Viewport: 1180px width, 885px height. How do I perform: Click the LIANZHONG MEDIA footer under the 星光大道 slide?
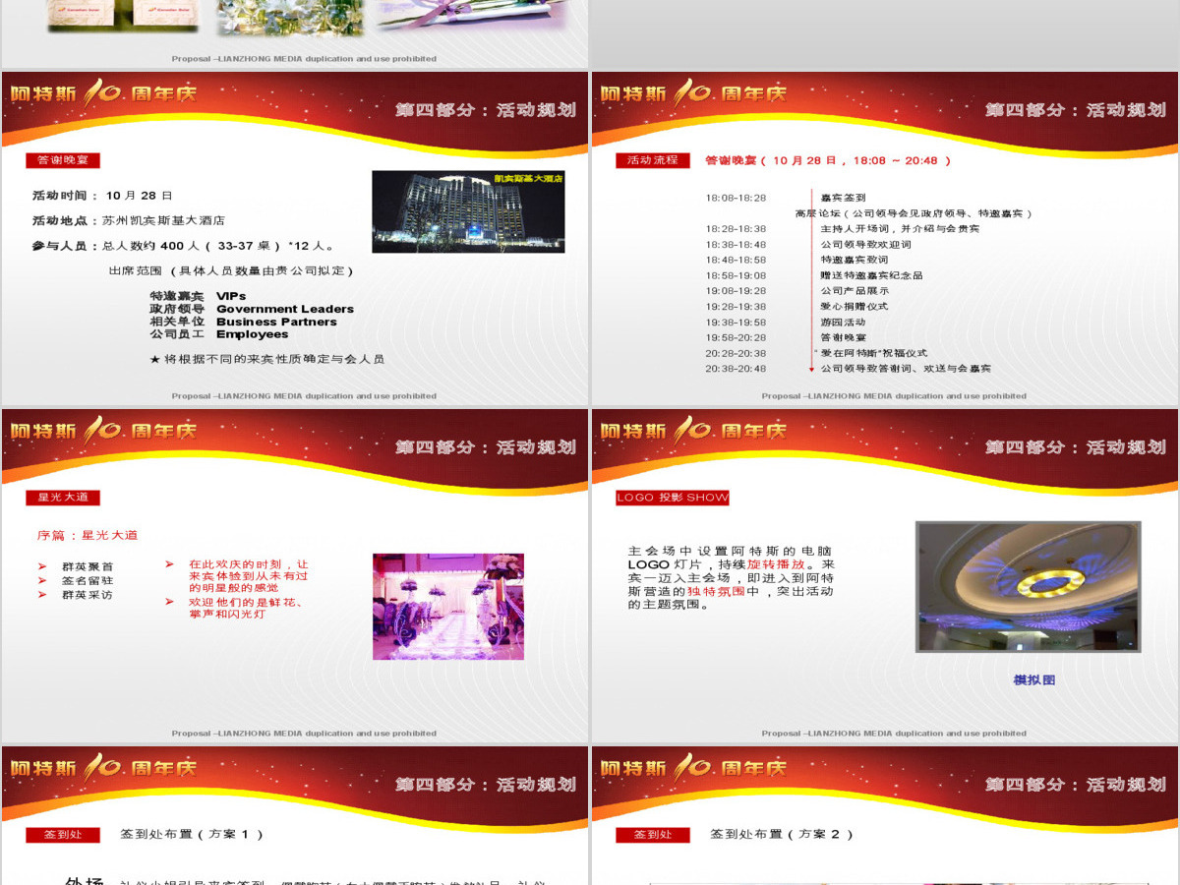[304, 734]
